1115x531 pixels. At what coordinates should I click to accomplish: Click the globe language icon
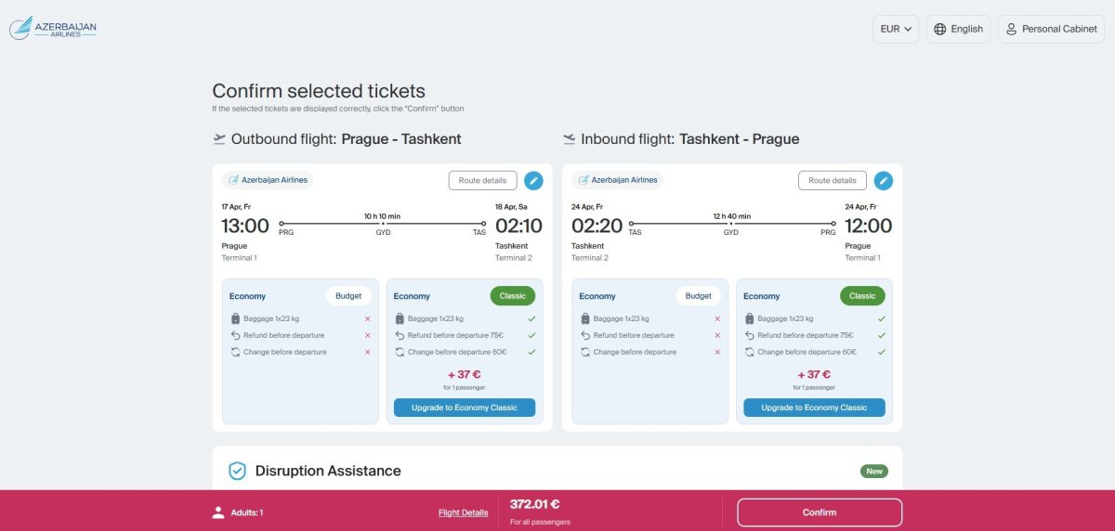pos(940,29)
